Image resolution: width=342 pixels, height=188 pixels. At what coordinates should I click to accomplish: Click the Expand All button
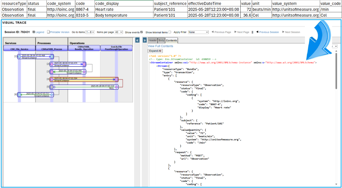point(155,51)
